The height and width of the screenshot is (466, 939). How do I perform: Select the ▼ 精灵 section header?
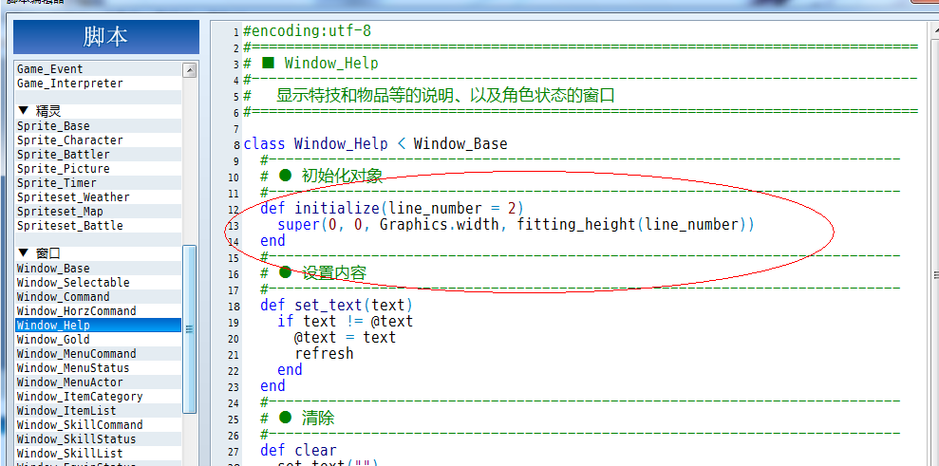[98, 111]
